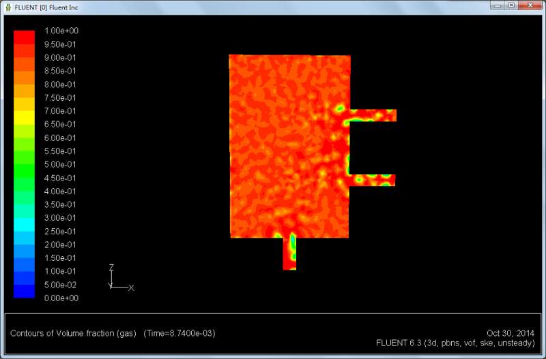Viewport: 546px width, 359px height.
Task: Click the red top of the color scale
Action: click(x=24, y=37)
